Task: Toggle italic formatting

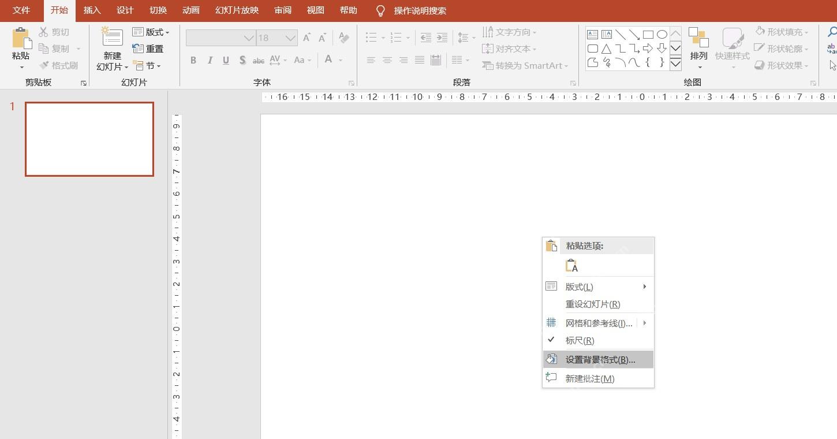Action: pyautogui.click(x=210, y=60)
